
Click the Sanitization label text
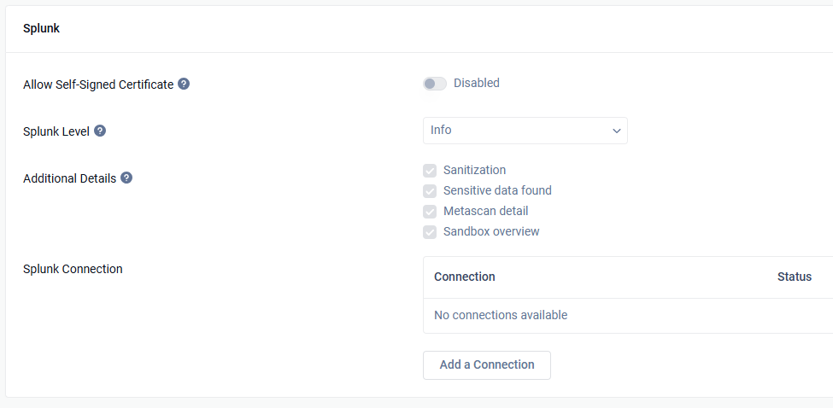tap(474, 171)
